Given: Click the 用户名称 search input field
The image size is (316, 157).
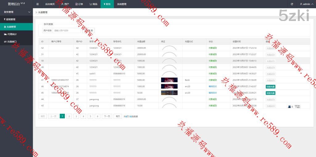Looking at the screenshot, I should click(66, 31).
